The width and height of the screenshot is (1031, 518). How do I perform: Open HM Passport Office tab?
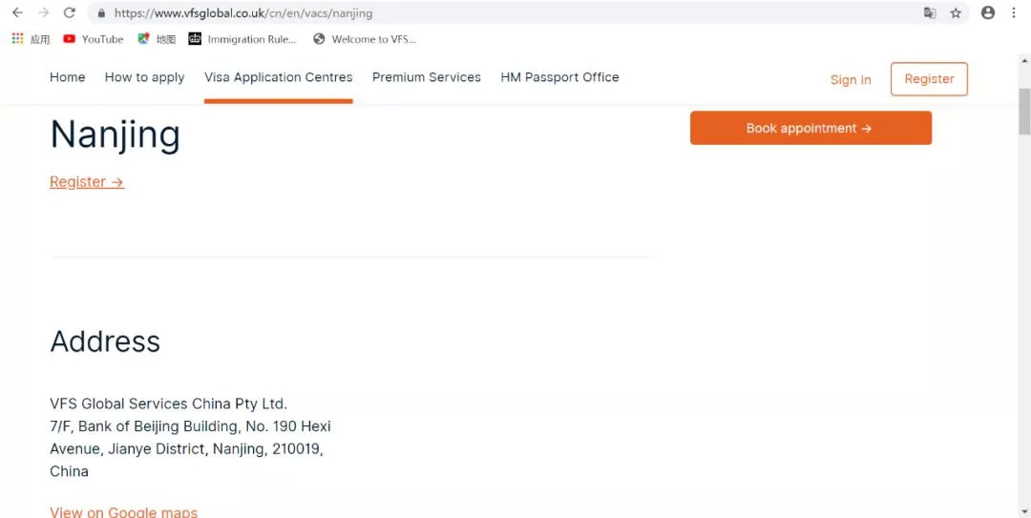pos(559,77)
